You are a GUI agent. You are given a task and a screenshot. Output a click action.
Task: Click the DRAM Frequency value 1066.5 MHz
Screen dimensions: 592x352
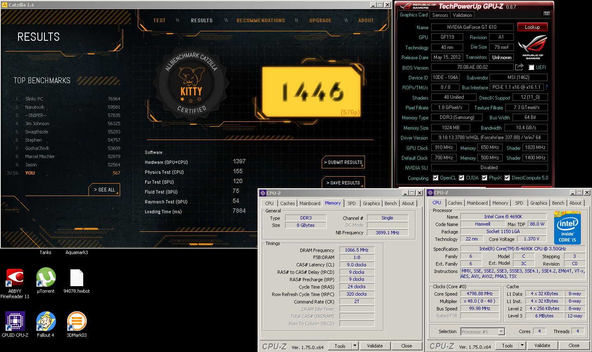pos(356,250)
